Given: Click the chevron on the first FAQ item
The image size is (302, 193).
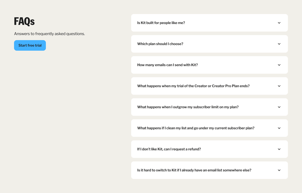Looking at the screenshot, I should (x=279, y=23).
